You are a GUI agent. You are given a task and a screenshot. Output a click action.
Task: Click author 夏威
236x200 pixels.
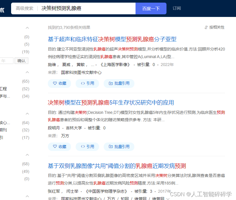tap(66, 65)
